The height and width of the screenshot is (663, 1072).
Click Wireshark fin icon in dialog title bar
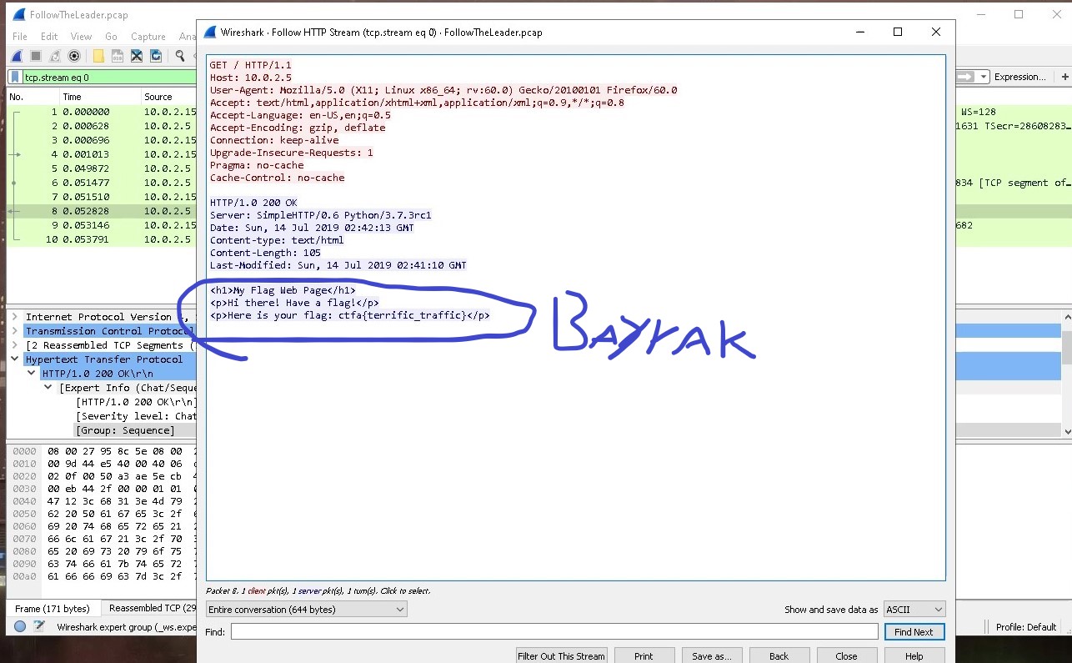coord(208,33)
